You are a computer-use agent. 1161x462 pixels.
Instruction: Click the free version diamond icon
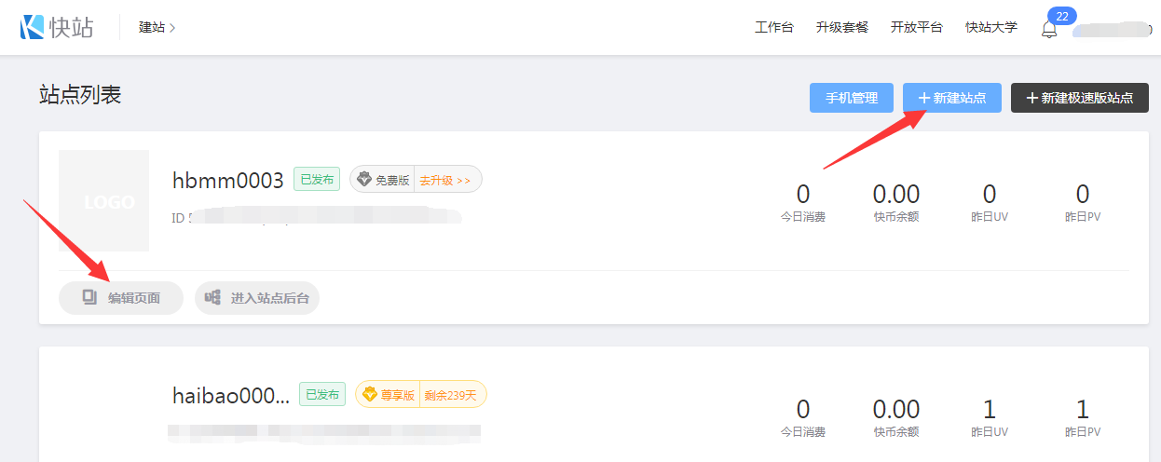pos(364,180)
